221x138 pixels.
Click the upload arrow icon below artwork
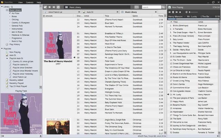(x=41, y=136)
